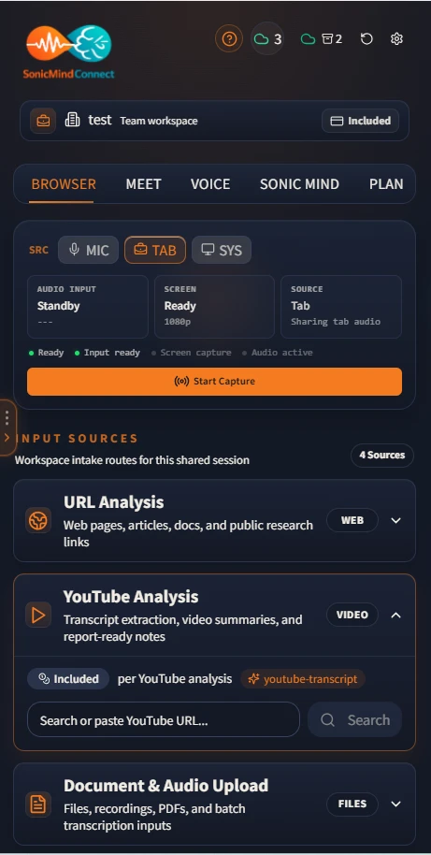Click the refresh history icon
Image resolution: width=431 pixels, height=855 pixels.
click(366, 38)
